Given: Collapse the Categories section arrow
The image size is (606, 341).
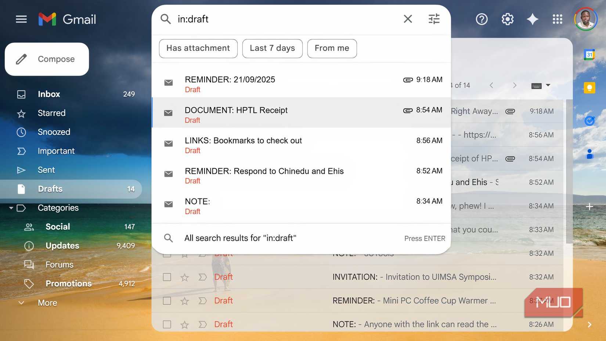Looking at the screenshot, I should coord(11,208).
